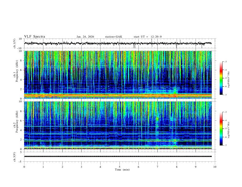Click the ch.3 flat voltage trace
242x187 pixels.
[x=118, y=156]
